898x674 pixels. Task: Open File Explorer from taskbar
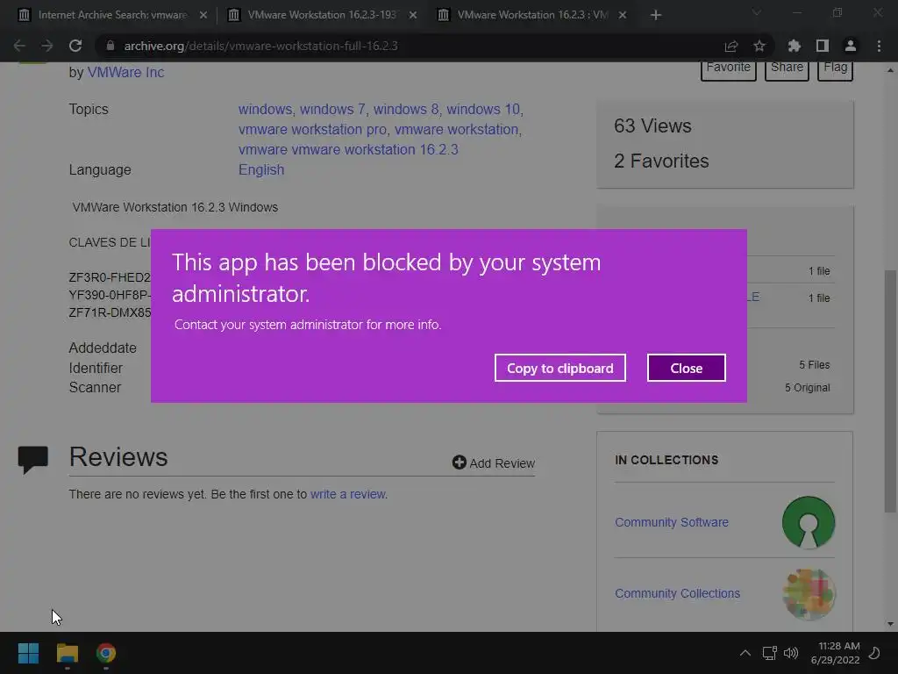(x=67, y=653)
